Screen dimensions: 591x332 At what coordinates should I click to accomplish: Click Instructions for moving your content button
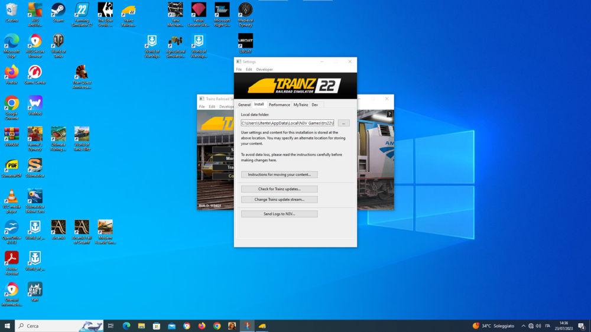[280, 174]
